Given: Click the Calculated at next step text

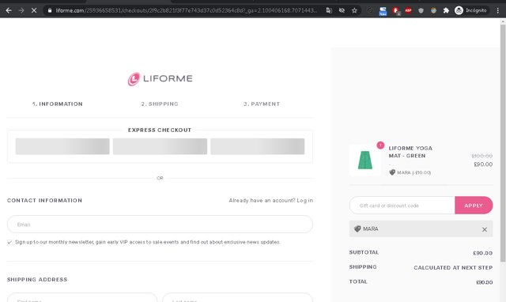Looking at the screenshot, I should pos(453,267).
